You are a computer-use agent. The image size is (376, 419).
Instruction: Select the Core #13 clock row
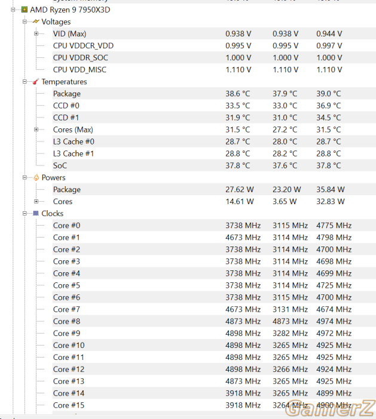click(x=214, y=381)
